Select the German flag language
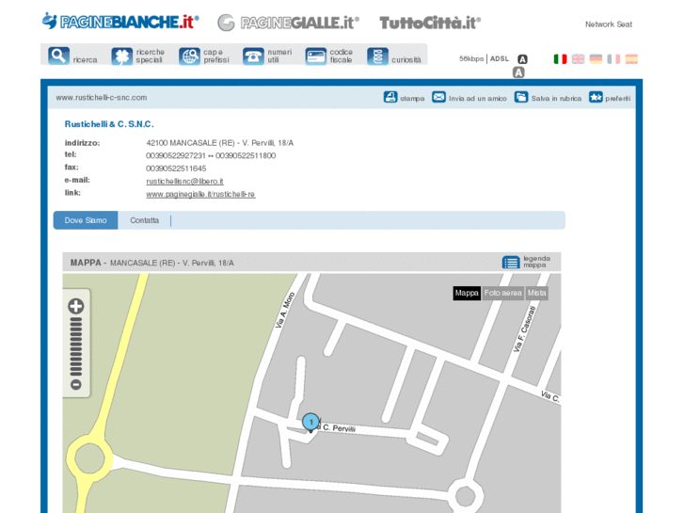Viewport: 684px width, 513px height. (x=596, y=59)
